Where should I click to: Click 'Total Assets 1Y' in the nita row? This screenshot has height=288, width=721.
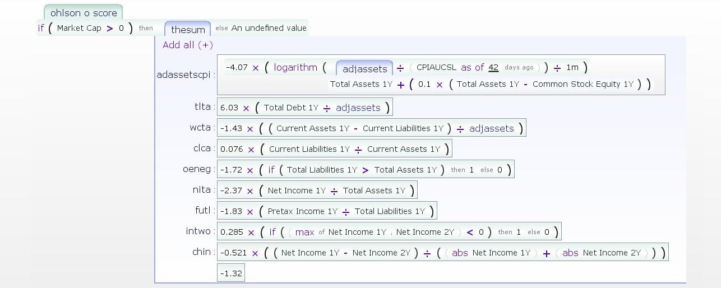point(374,191)
